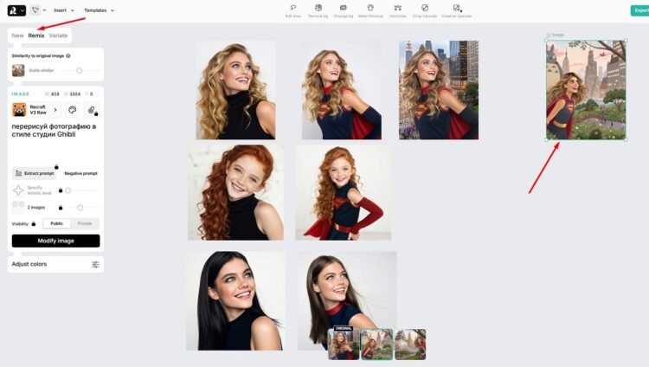Image resolution: width=649 pixels, height=367 pixels.
Task: Select red-haired girl in black turtleneck image
Action: click(x=236, y=193)
